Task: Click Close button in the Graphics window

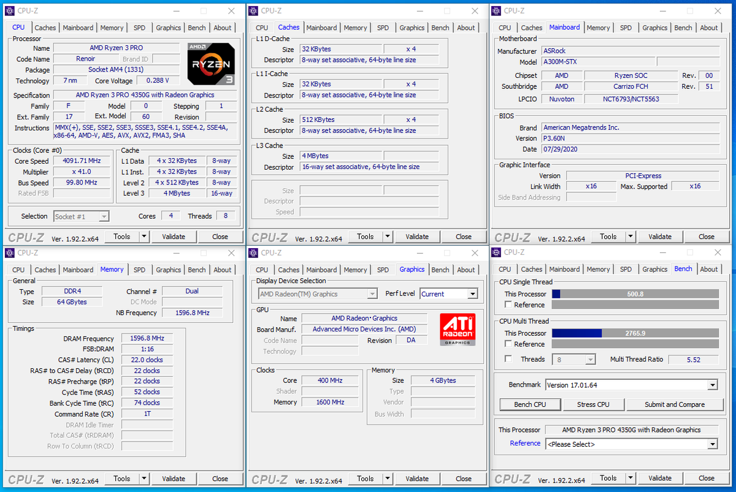Action: [x=464, y=479]
